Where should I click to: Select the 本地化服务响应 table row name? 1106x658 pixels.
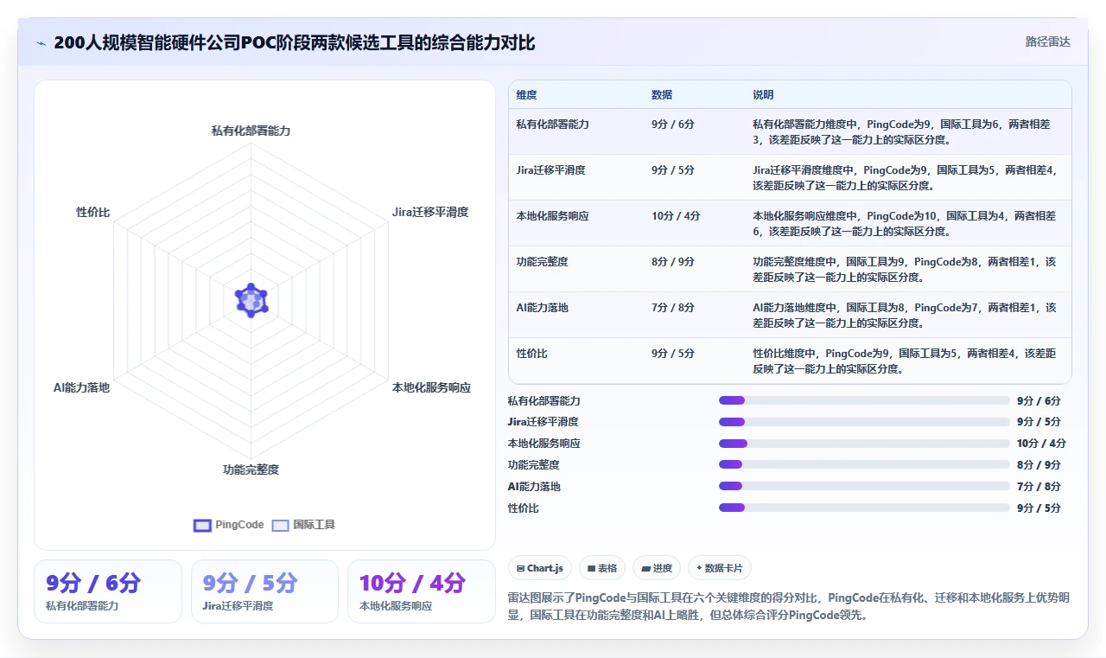tap(552, 216)
